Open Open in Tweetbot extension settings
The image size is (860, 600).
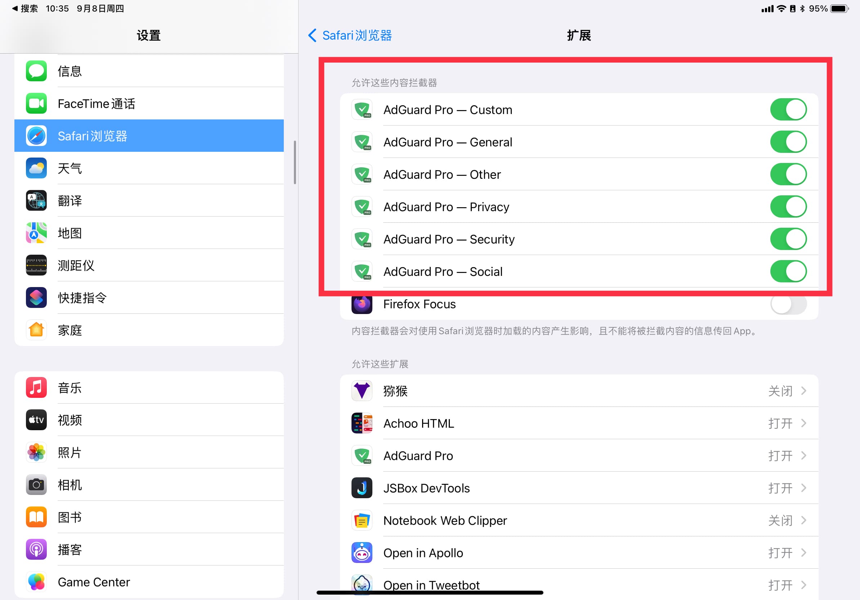579,585
